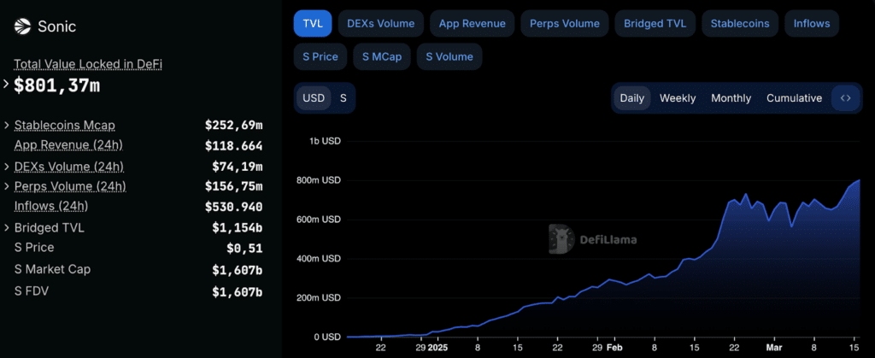Click the Sonic logo icon
This screenshot has height=358, width=875.
23,26
